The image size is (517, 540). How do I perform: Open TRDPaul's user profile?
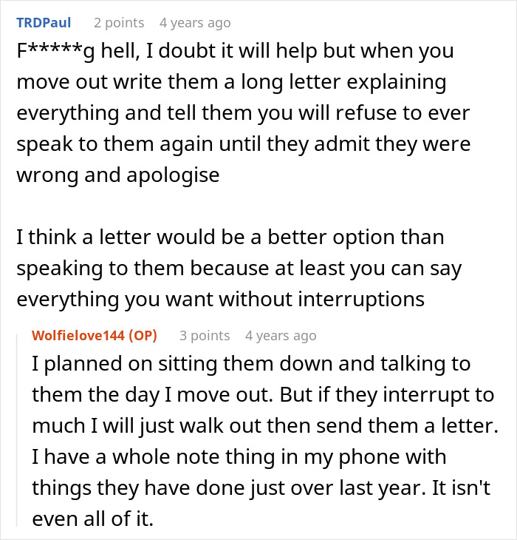pos(44,23)
